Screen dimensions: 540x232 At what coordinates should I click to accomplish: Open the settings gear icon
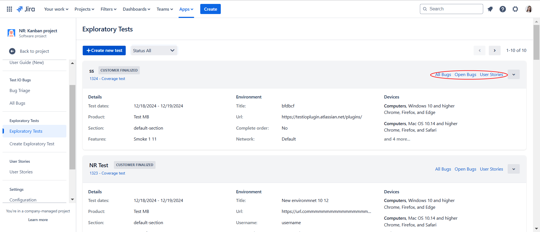(x=515, y=9)
